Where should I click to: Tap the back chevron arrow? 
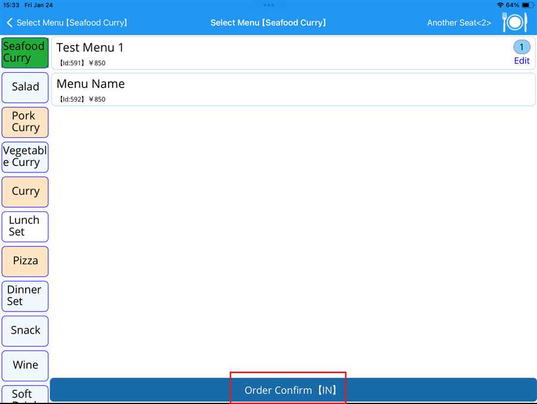tap(10, 23)
